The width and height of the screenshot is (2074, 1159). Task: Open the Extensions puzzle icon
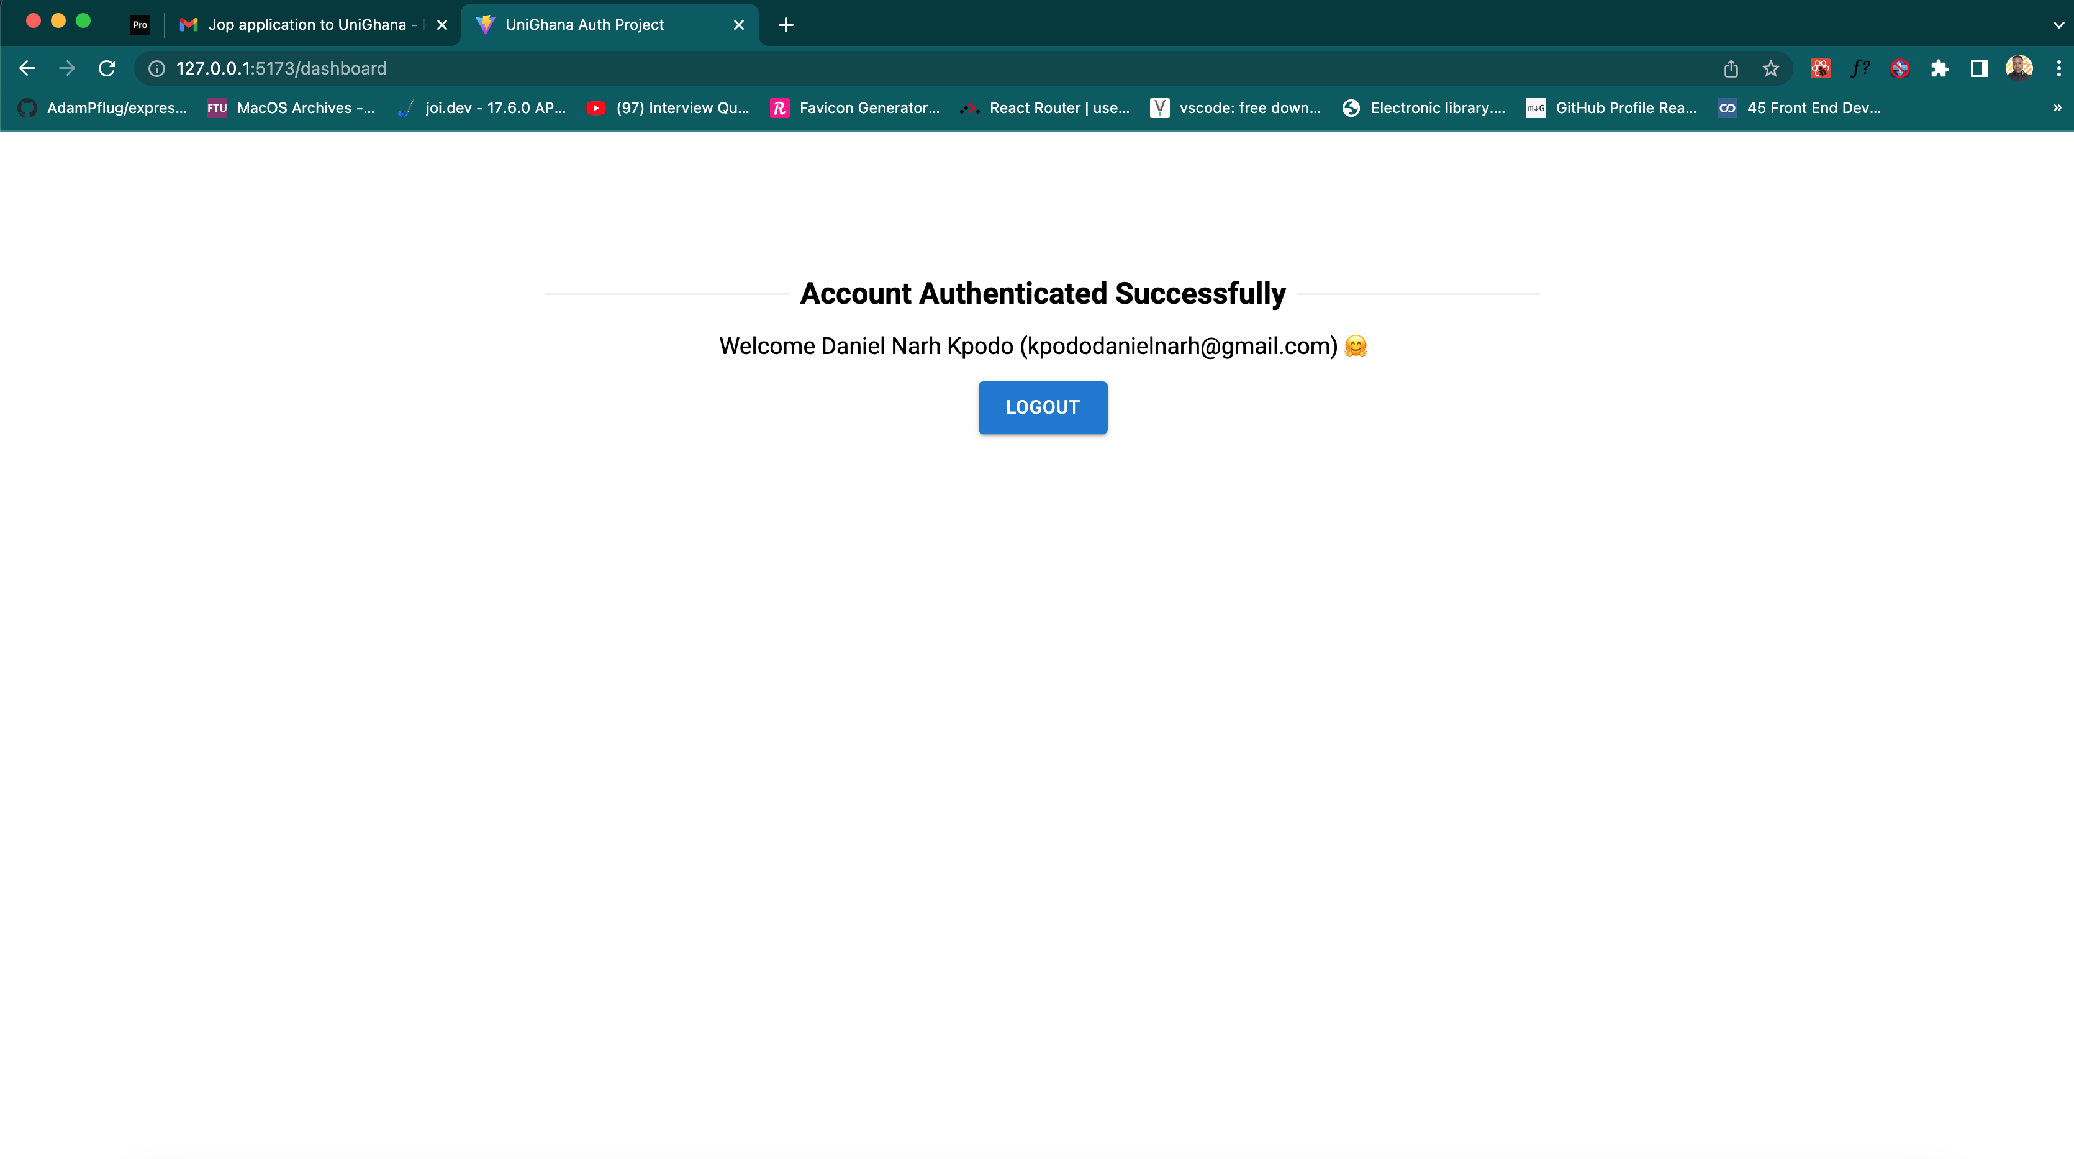(1939, 68)
